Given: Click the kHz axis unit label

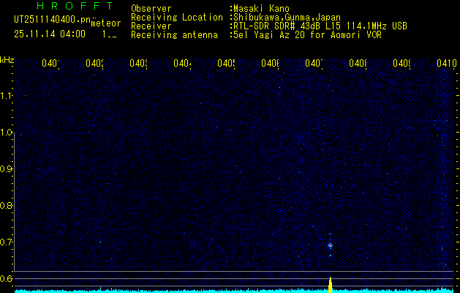Looking at the screenshot, I should [x=7, y=61].
